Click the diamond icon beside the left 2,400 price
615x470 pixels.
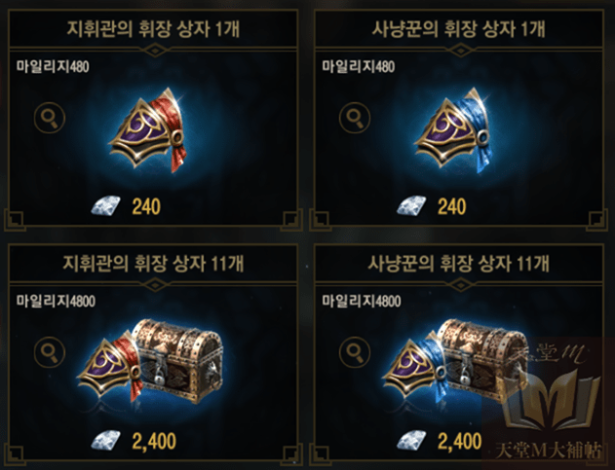pyautogui.click(x=106, y=440)
